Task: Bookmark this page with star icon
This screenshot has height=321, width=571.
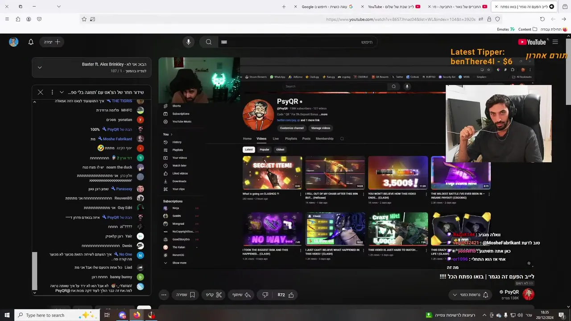Action: 84,19
